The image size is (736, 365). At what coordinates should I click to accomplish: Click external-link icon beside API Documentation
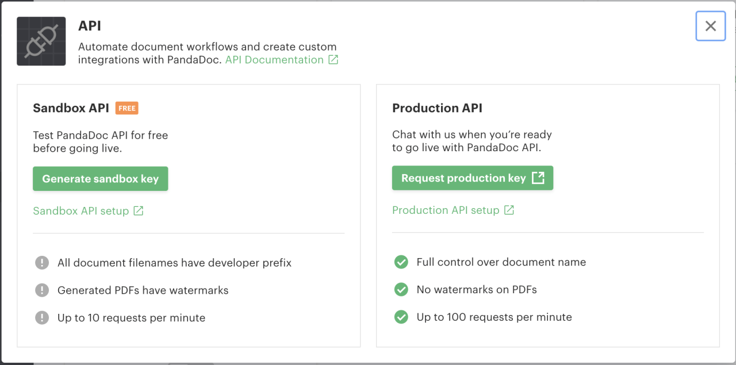click(x=333, y=60)
